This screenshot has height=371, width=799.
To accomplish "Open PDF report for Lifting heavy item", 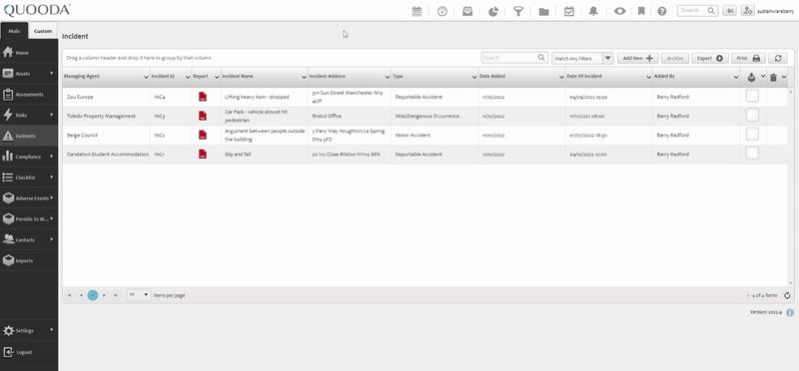I will [x=203, y=97].
